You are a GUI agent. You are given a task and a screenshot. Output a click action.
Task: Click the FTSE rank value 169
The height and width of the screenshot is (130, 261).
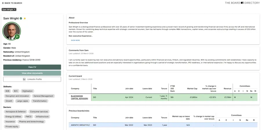point(172,98)
